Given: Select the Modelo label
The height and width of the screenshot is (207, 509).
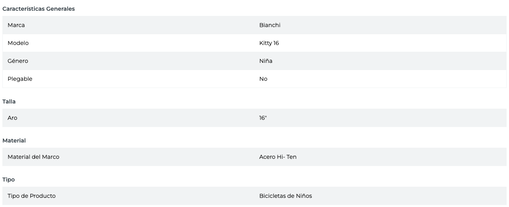Looking at the screenshot, I should click(18, 43).
